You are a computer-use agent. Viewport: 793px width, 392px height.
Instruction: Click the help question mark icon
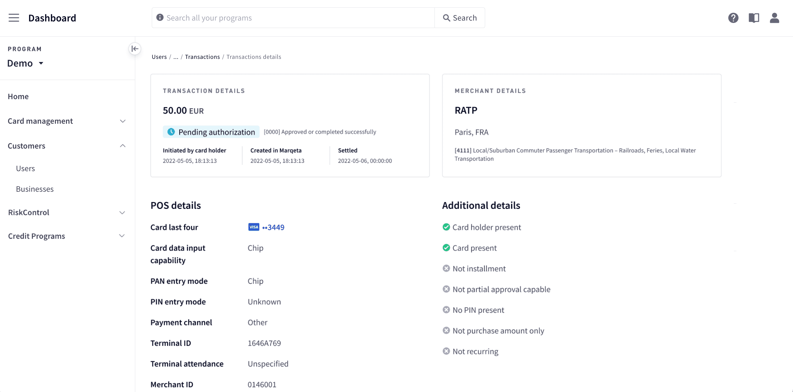pyautogui.click(x=733, y=18)
